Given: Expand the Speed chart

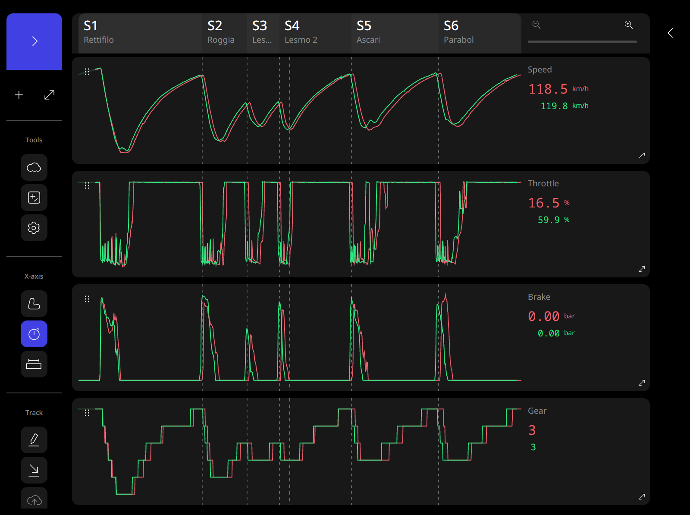Looking at the screenshot, I should [642, 155].
